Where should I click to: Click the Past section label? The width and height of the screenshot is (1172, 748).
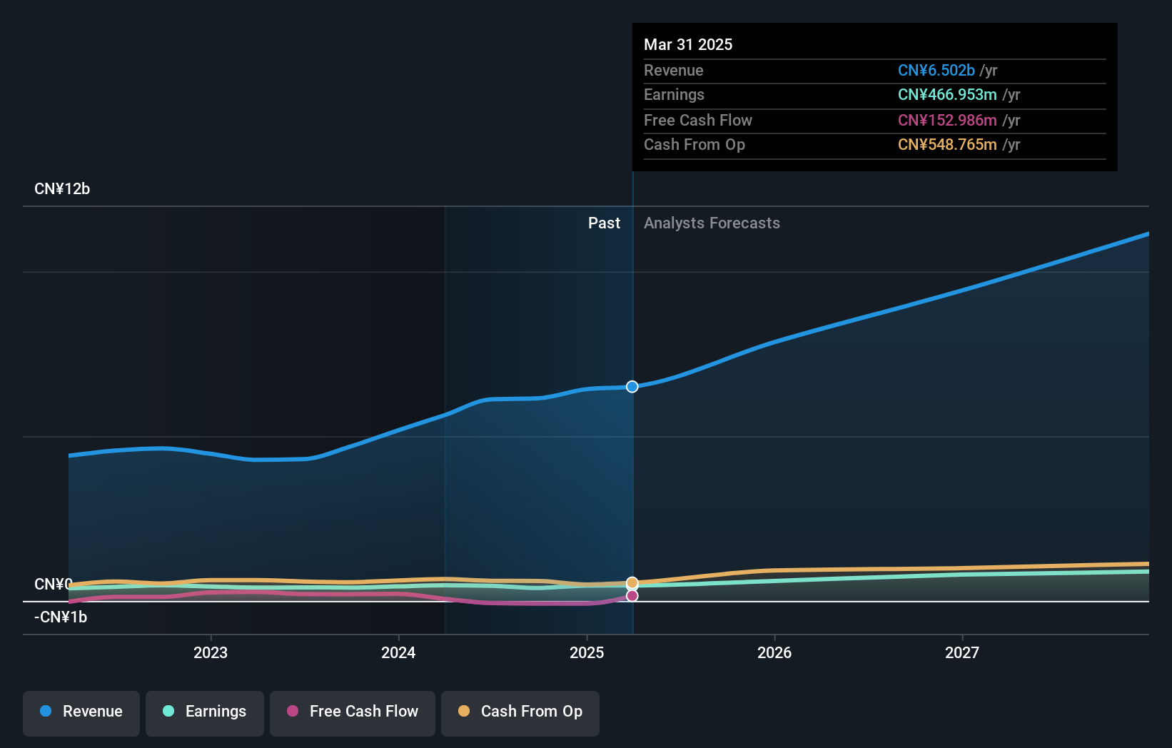[x=604, y=223]
